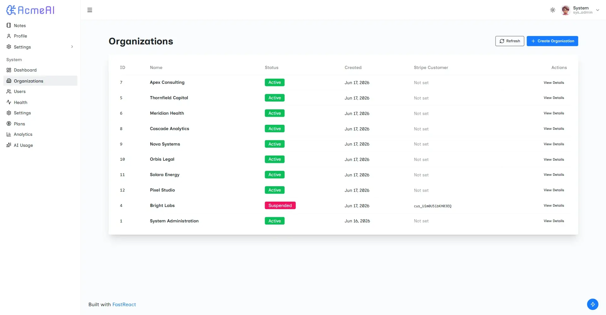
Task: Click the Users people icon
Action: click(x=9, y=91)
